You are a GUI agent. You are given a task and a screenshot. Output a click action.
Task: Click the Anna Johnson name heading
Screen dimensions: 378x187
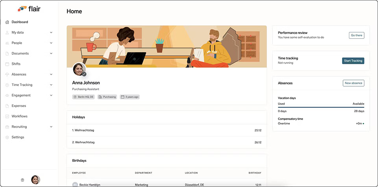(x=86, y=83)
